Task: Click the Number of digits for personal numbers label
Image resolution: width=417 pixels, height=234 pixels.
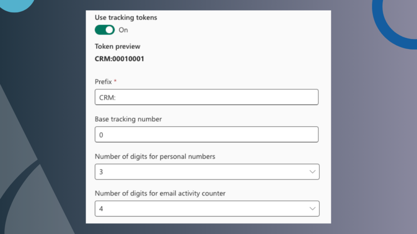Action: [x=155, y=156]
